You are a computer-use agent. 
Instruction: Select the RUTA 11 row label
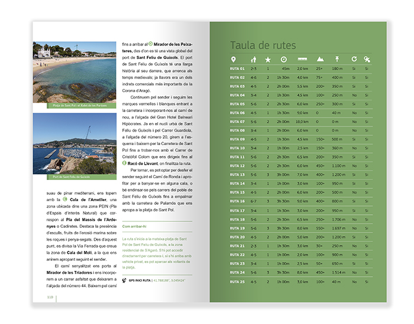click(237, 157)
